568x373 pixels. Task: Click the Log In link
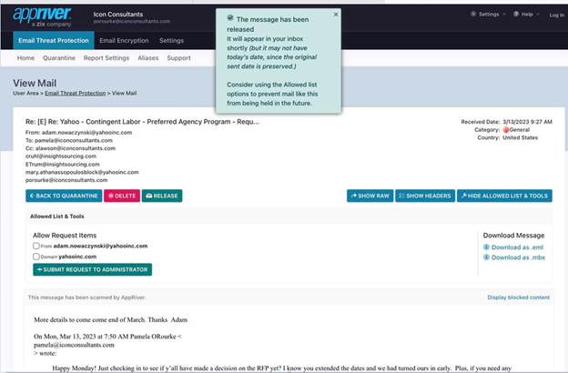click(x=556, y=15)
